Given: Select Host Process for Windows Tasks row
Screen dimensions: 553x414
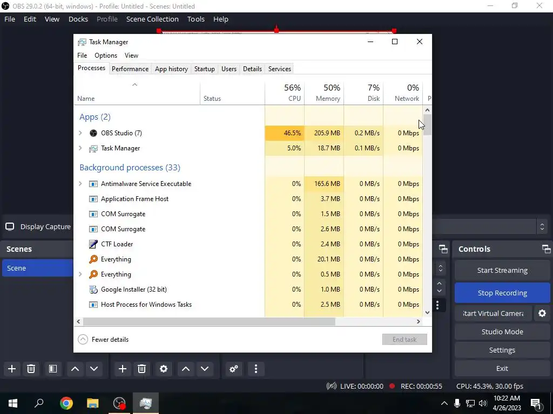Looking at the screenshot, I should click(x=248, y=304).
